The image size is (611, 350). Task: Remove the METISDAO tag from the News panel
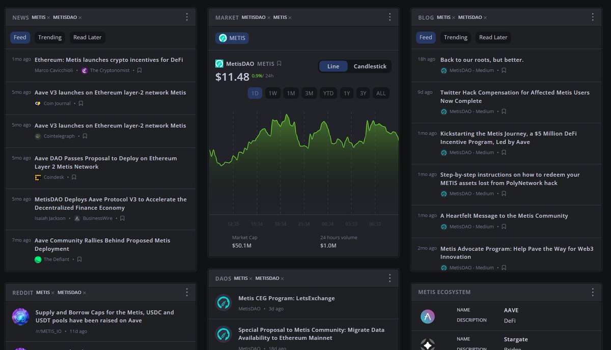(x=80, y=18)
